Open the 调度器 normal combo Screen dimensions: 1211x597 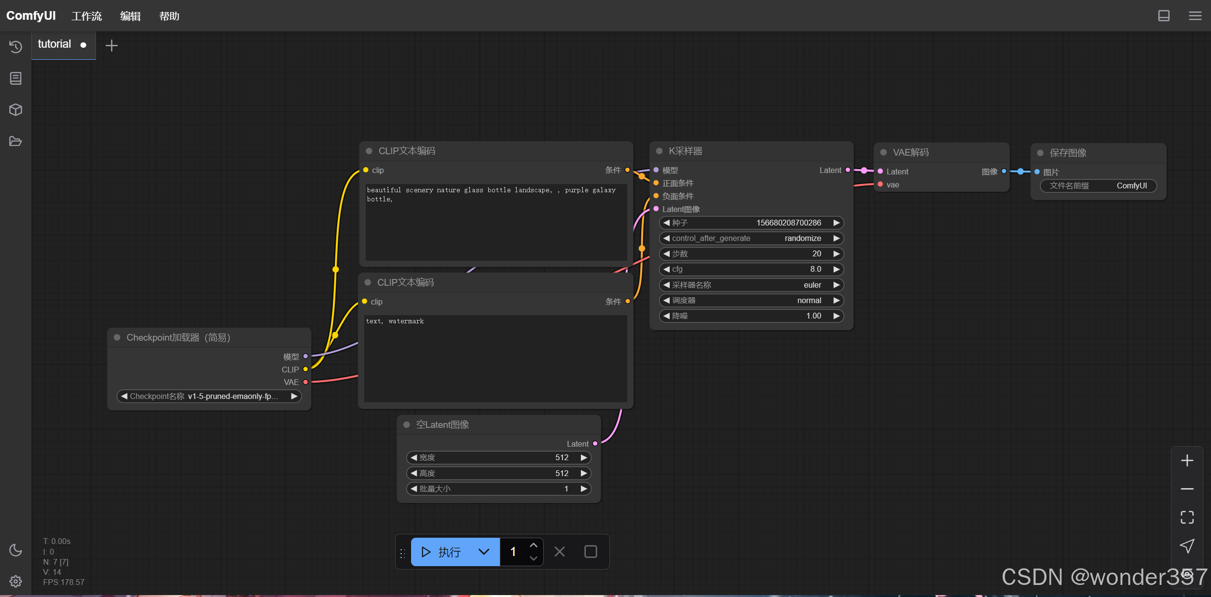click(751, 300)
